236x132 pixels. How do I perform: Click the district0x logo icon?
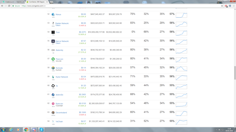pos(53,95)
